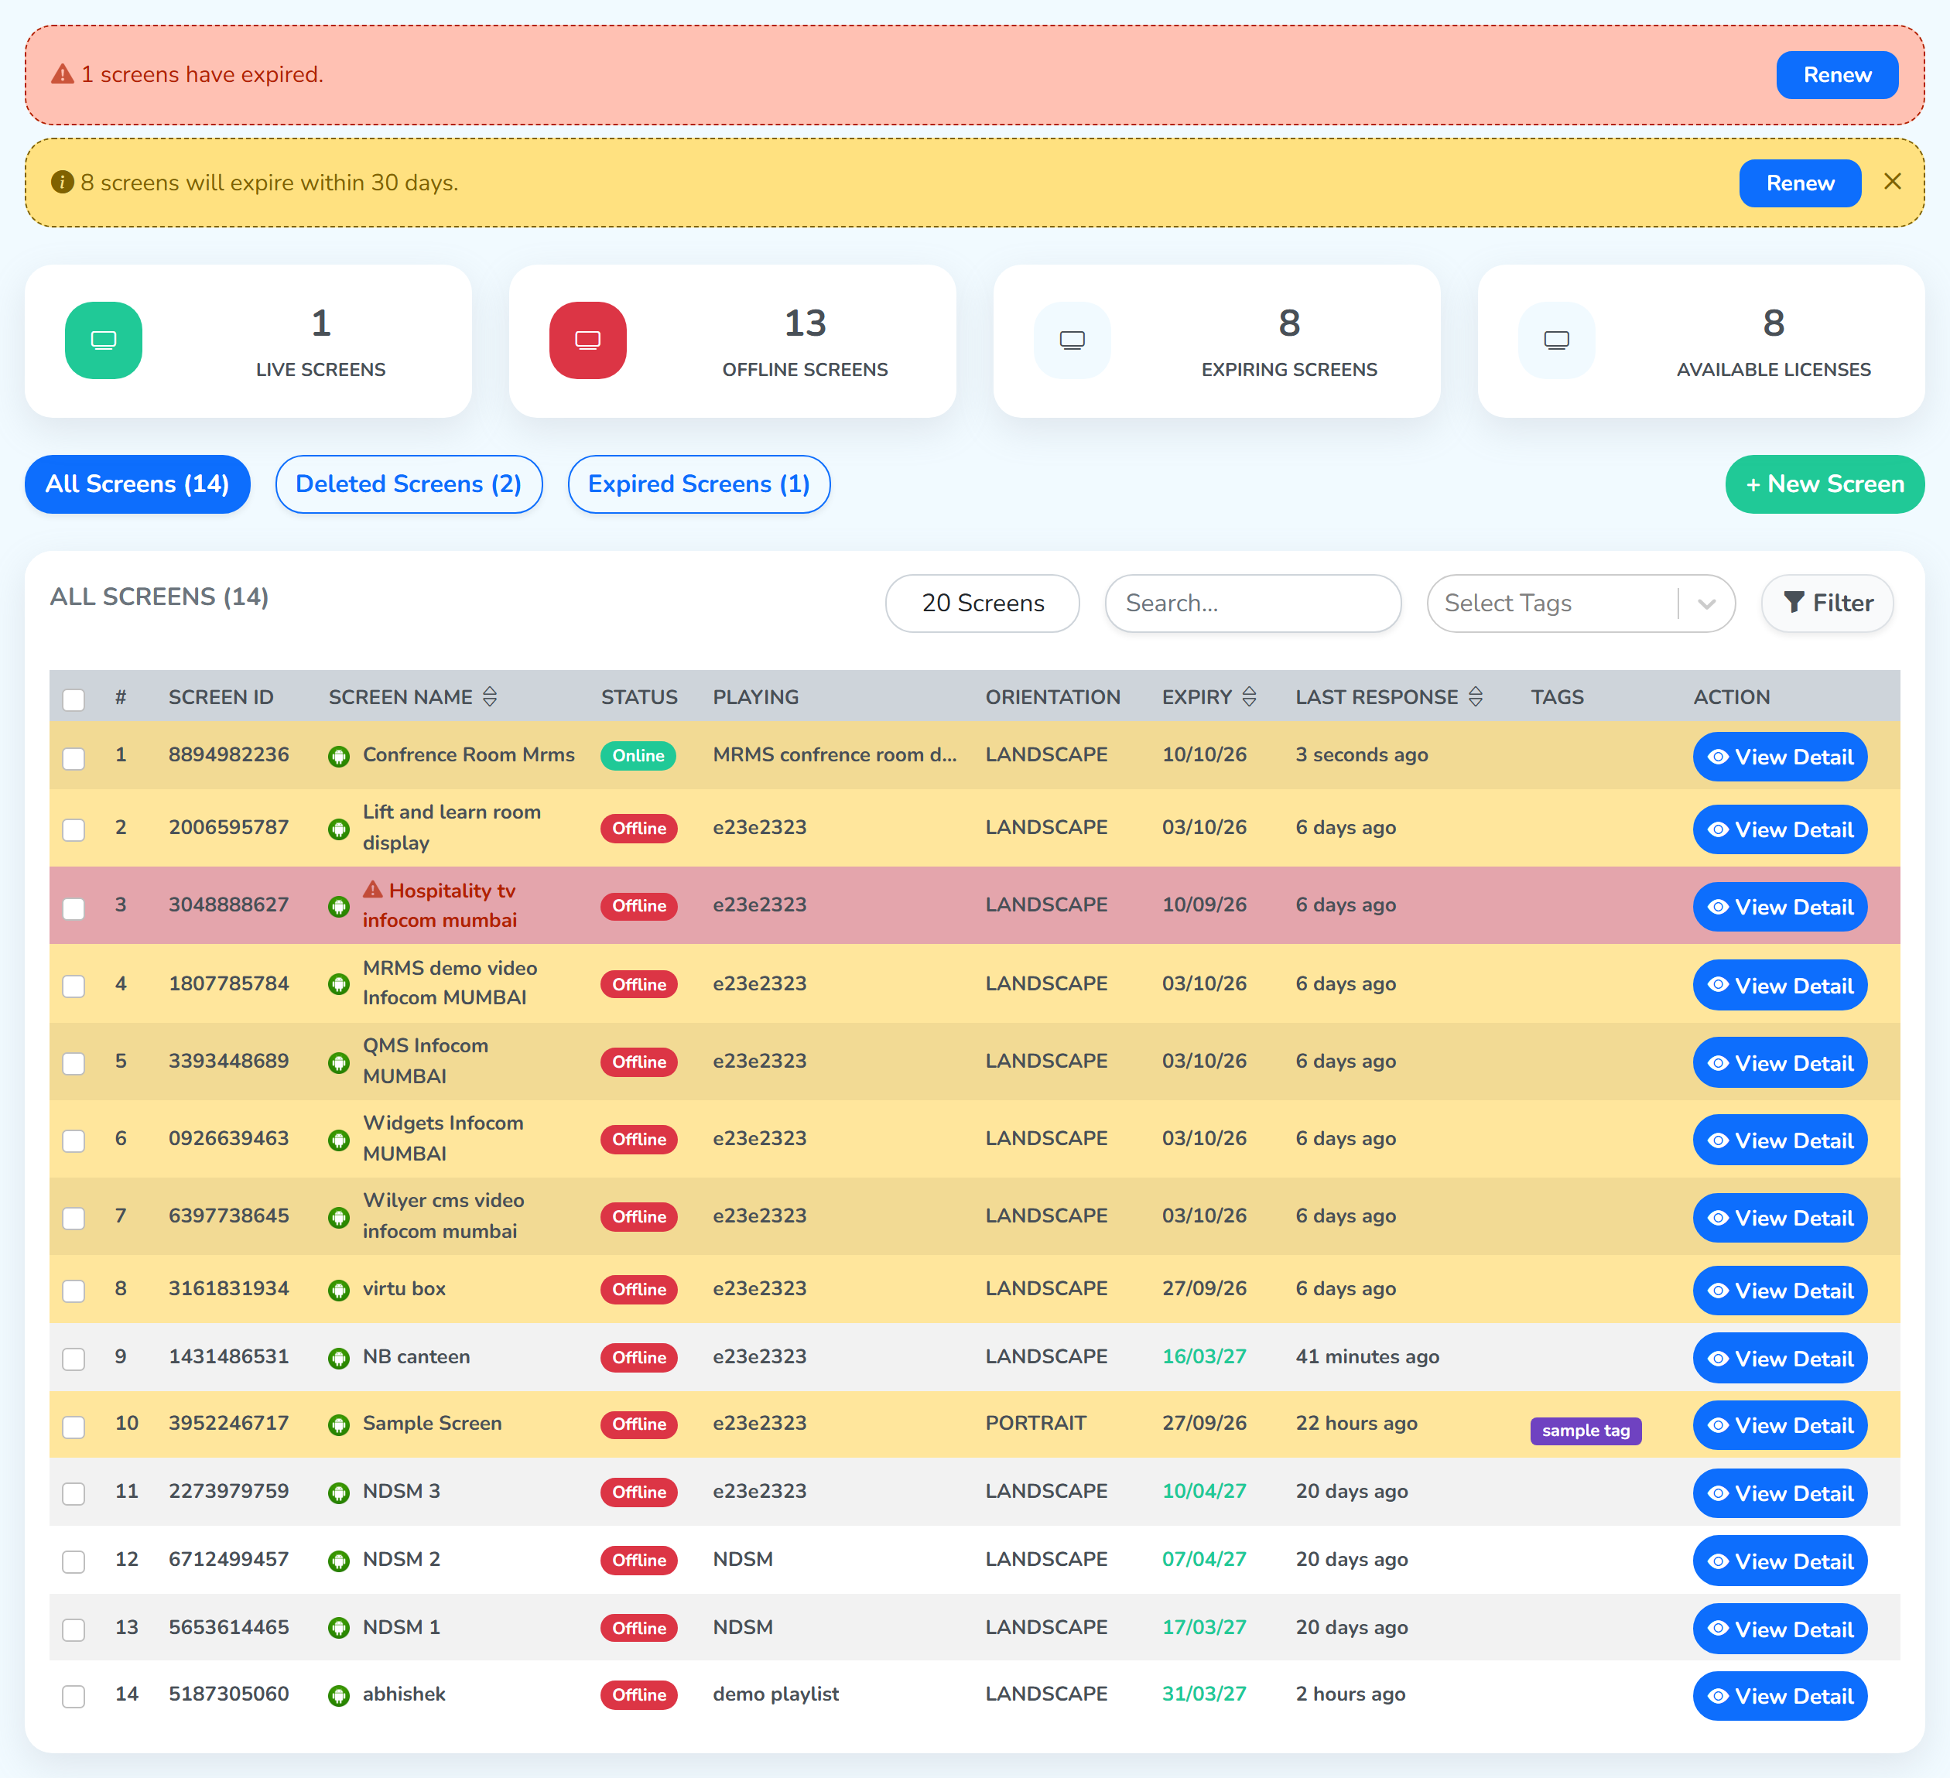The image size is (1950, 1778).
Task: Click Android icon beside abhishek
Action: 339,1696
